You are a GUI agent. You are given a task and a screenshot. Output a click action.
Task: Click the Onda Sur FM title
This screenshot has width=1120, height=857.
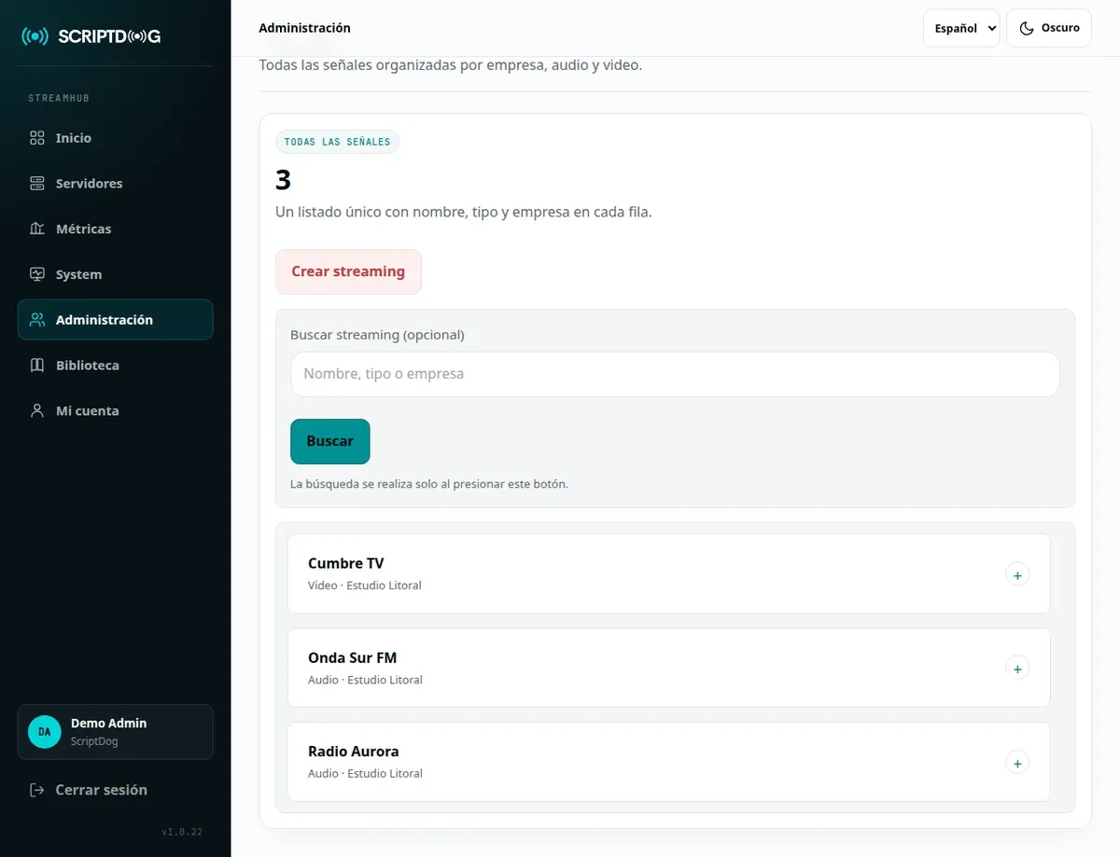352,657
